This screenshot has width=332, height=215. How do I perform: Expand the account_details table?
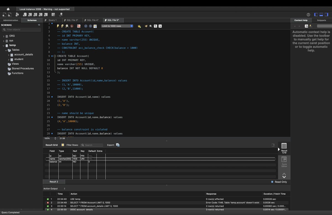click(9, 55)
